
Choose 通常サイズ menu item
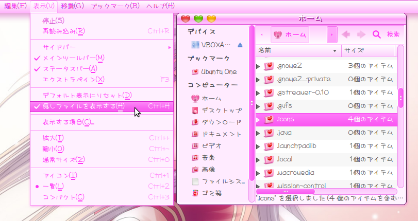[x=102, y=160]
